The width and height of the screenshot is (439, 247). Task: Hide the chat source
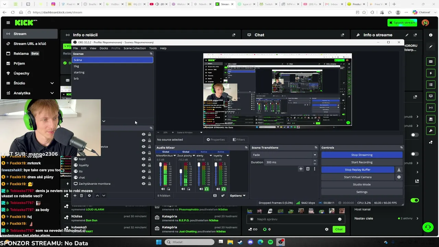(x=143, y=177)
